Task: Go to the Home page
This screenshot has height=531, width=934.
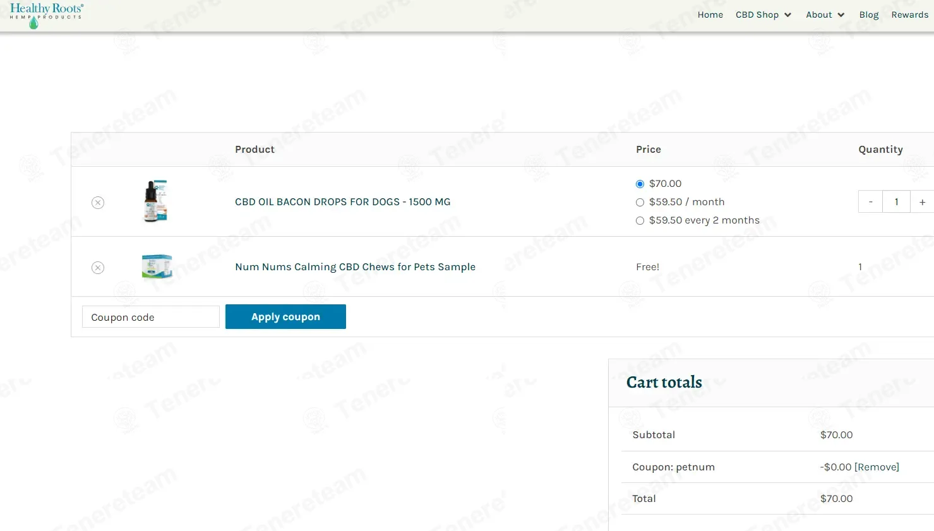Action: 710,15
